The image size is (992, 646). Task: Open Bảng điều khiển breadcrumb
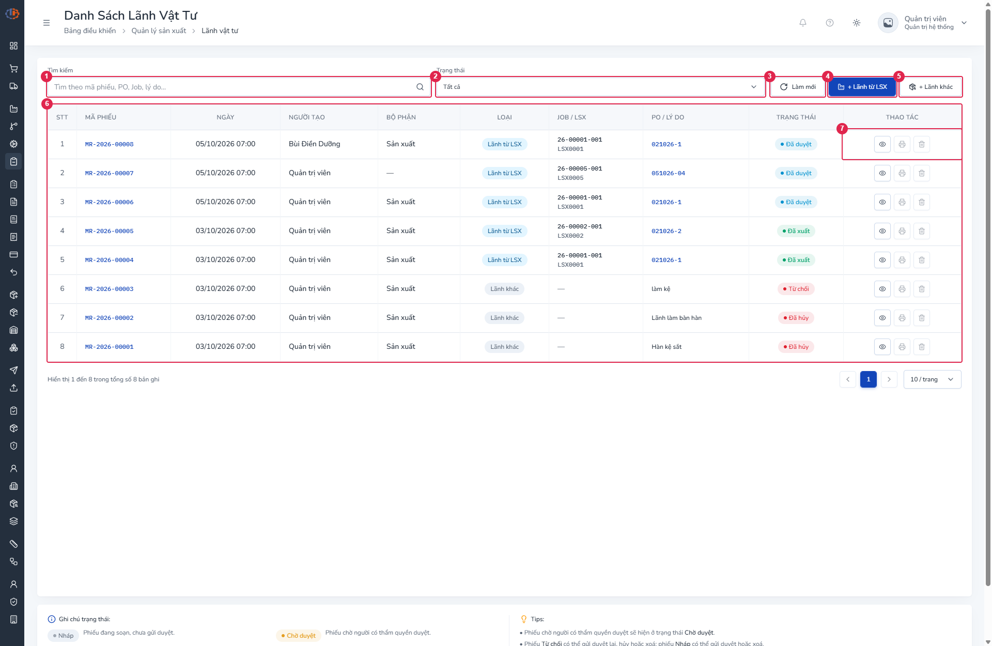90,31
